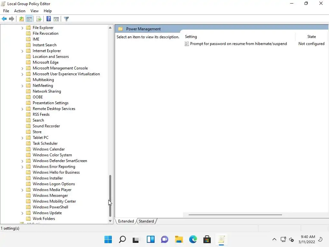Click the Power Management folder icon in header

pyautogui.click(x=120, y=29)
